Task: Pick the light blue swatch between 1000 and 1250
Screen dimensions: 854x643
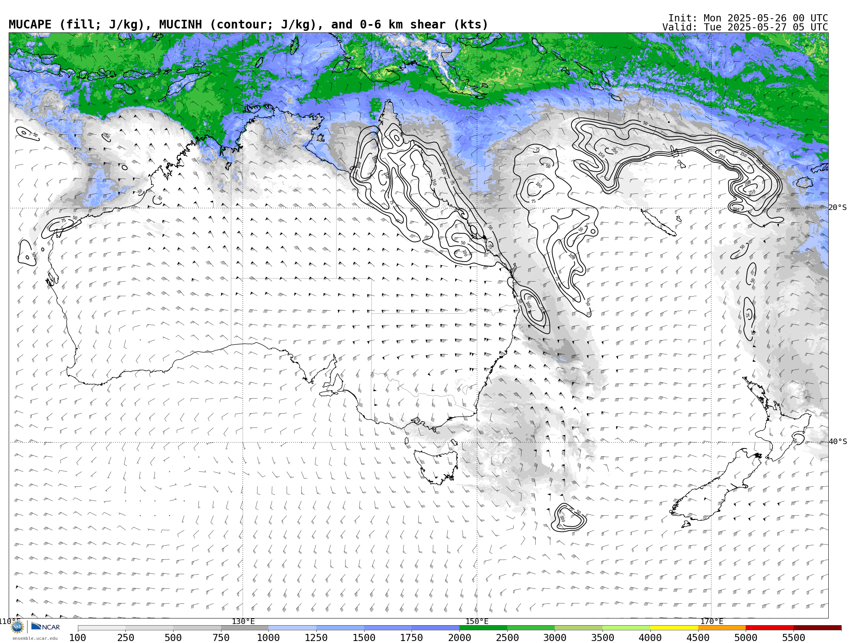Action: [x=292, y=628]
